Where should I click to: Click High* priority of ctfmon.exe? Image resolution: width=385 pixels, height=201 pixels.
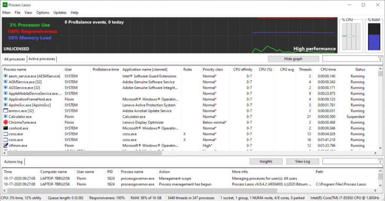(208, 145)
